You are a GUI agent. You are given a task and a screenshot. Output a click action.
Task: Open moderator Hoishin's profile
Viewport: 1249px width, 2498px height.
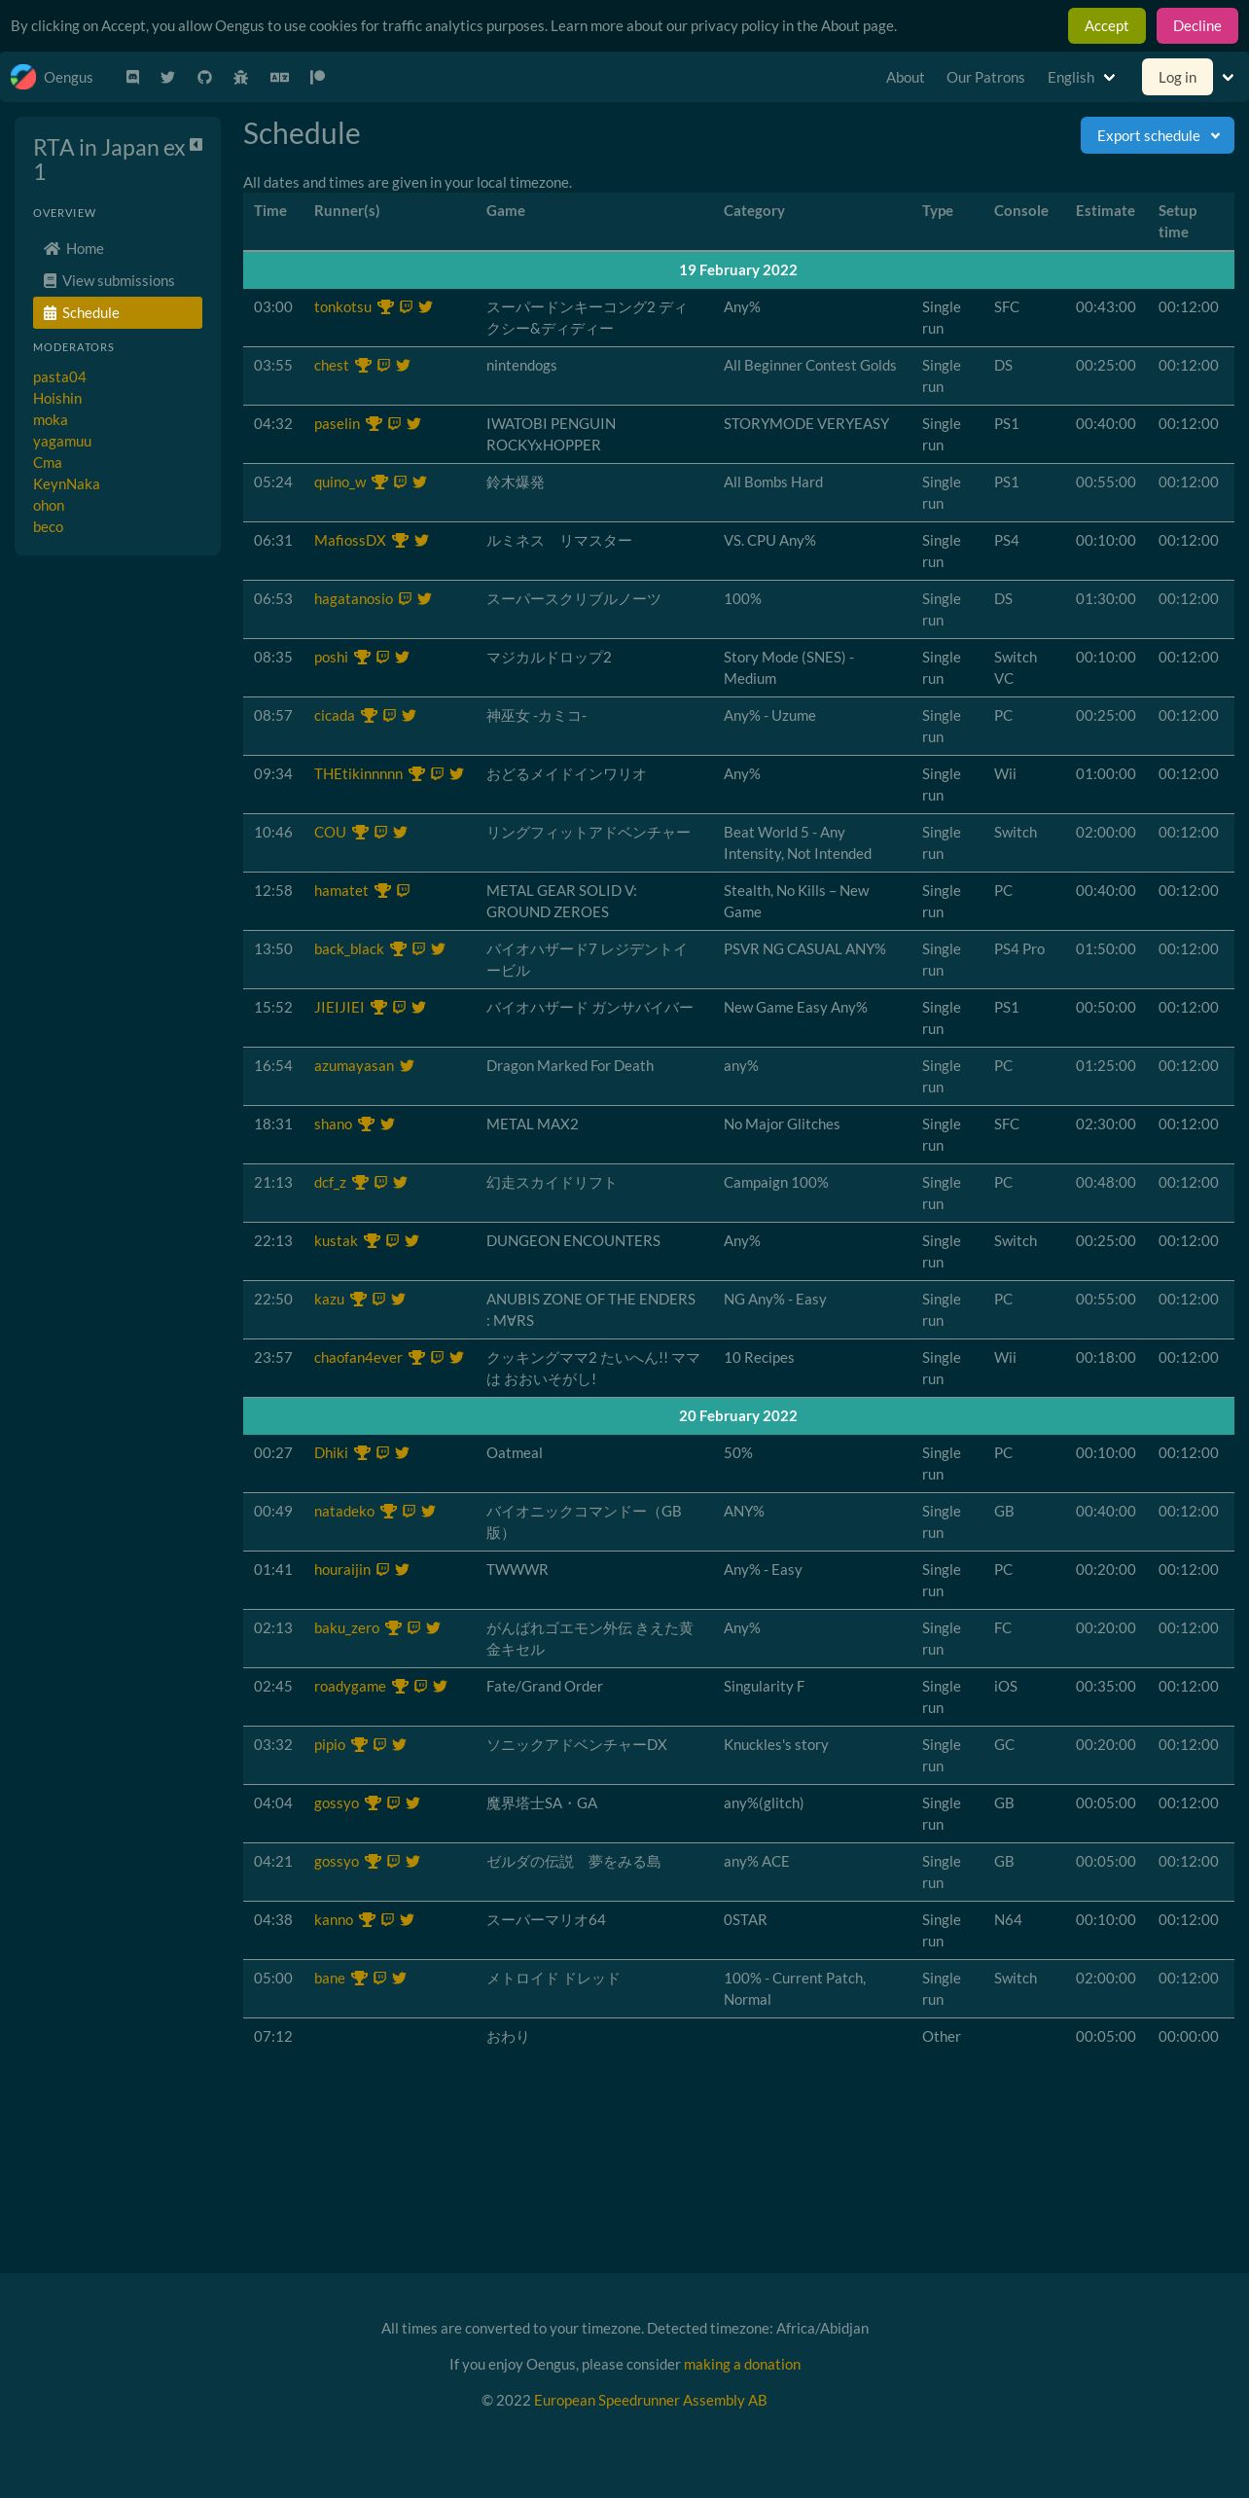57,399
